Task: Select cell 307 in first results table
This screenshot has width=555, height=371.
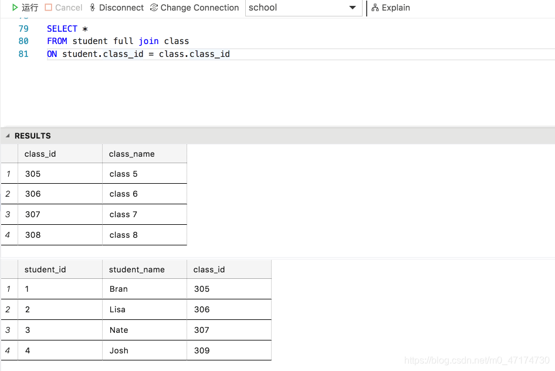Action: click(x=60, y=214)
